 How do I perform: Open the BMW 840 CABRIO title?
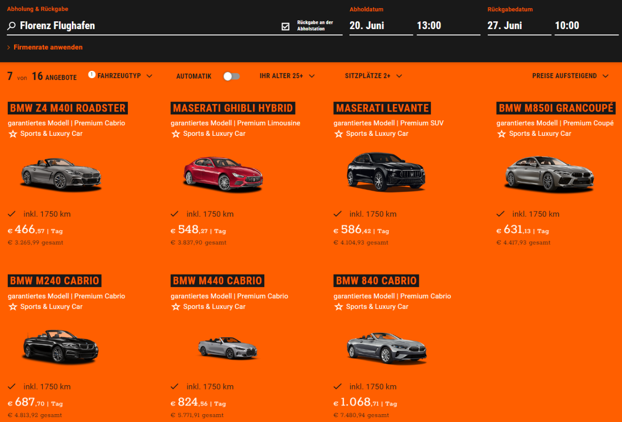[x=377, y=281]
